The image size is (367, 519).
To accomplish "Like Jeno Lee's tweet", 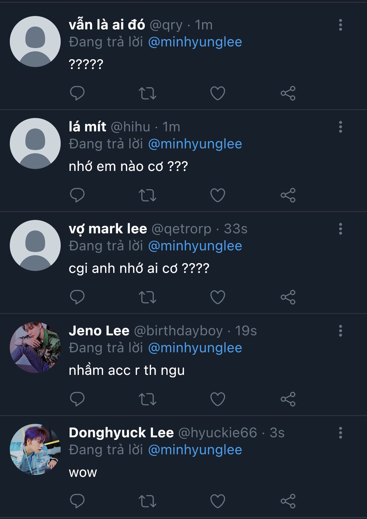I will point(218,399).
